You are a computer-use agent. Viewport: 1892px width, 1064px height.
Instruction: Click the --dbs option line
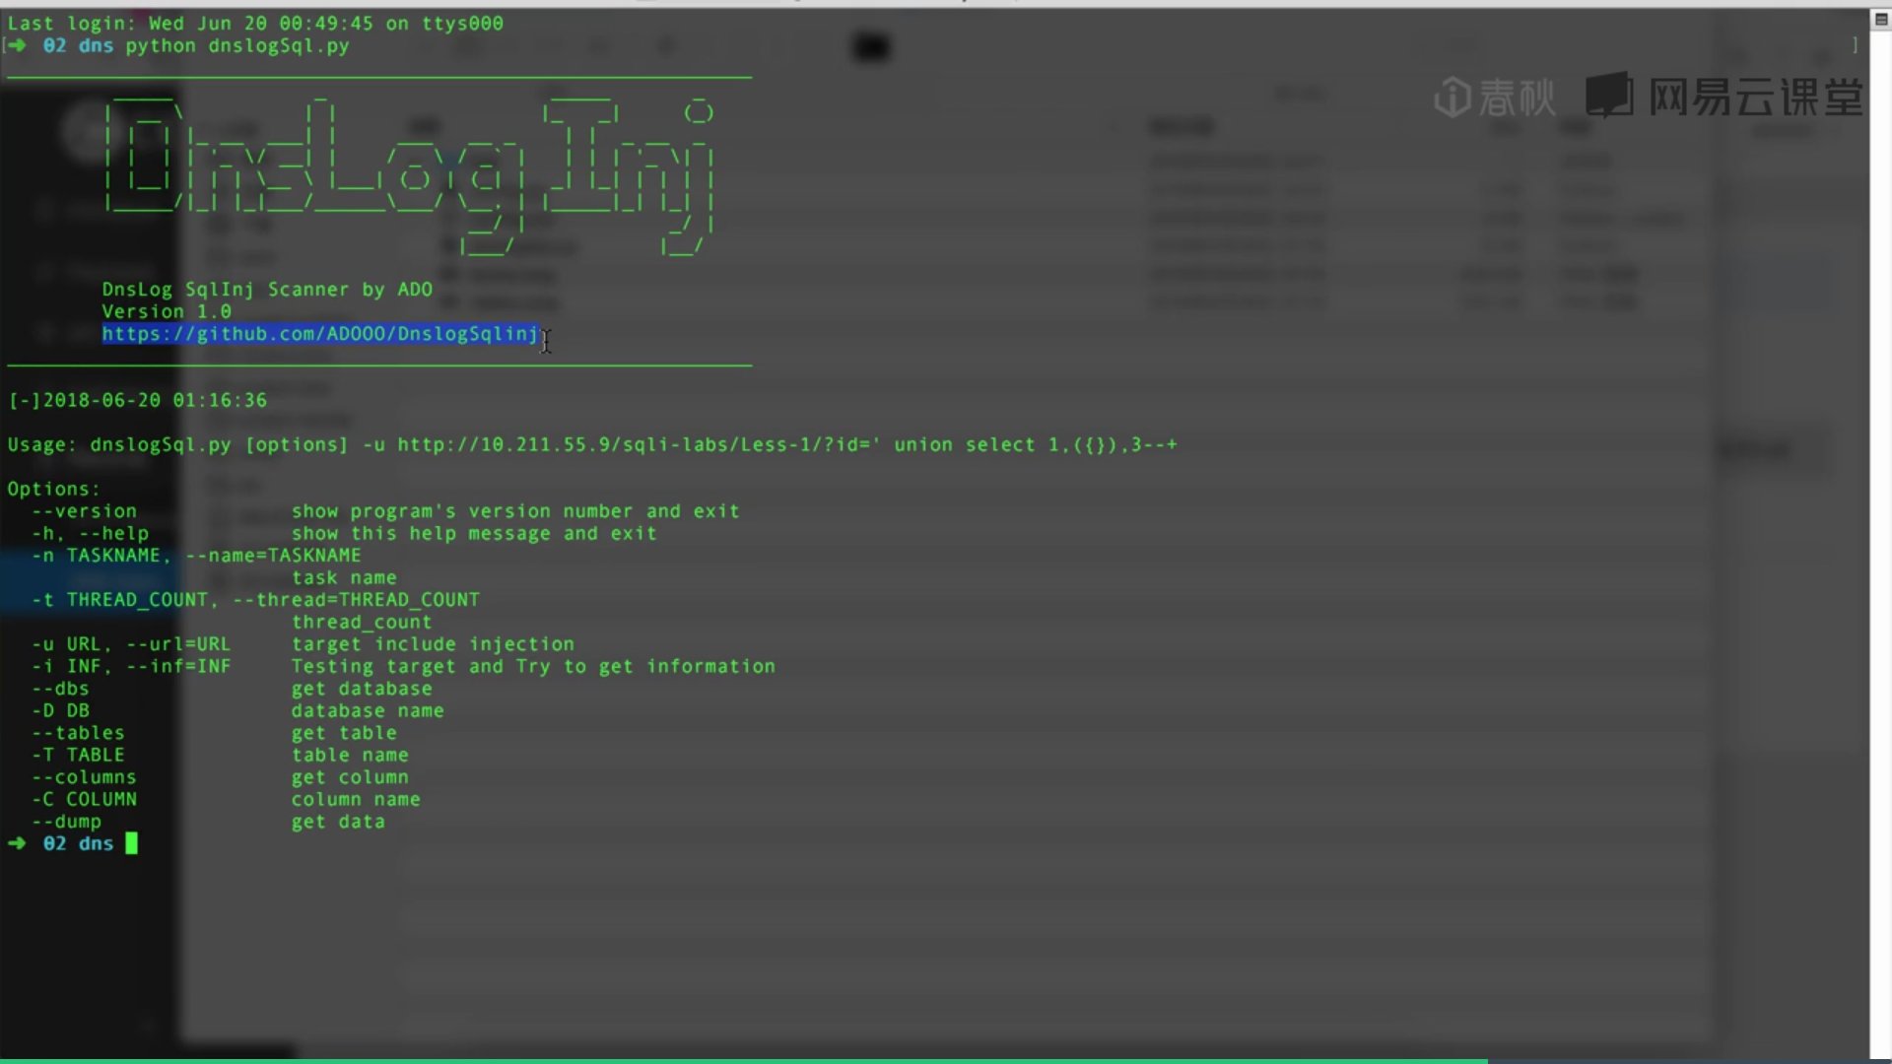click(x=61, y=689)
